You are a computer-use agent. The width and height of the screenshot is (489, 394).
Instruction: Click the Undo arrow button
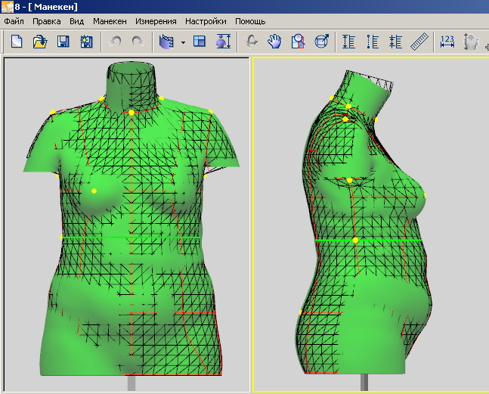pyautogui.click(x=115, y=42)
